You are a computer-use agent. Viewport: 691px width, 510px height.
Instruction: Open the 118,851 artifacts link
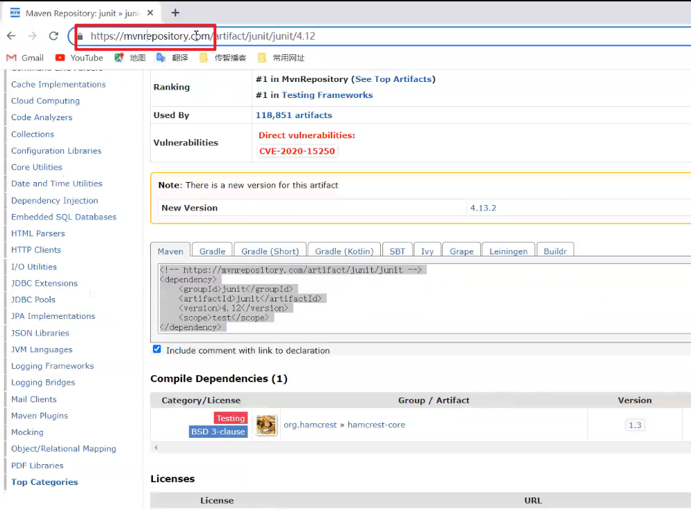294,115
